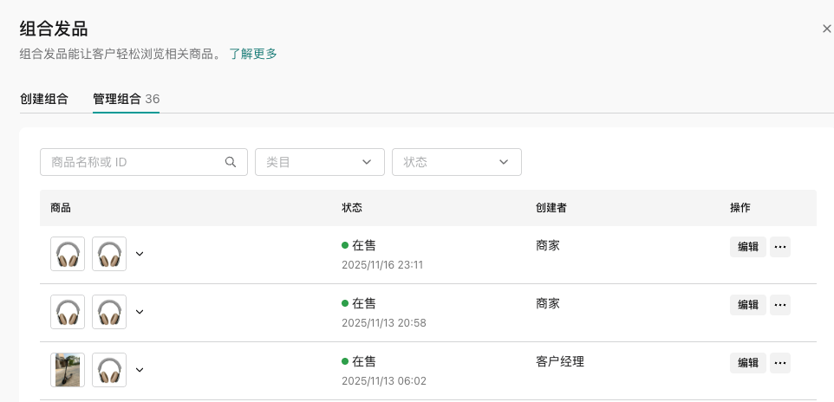Click 编辑 for the 2025/11/16 combination

point(747,247)
